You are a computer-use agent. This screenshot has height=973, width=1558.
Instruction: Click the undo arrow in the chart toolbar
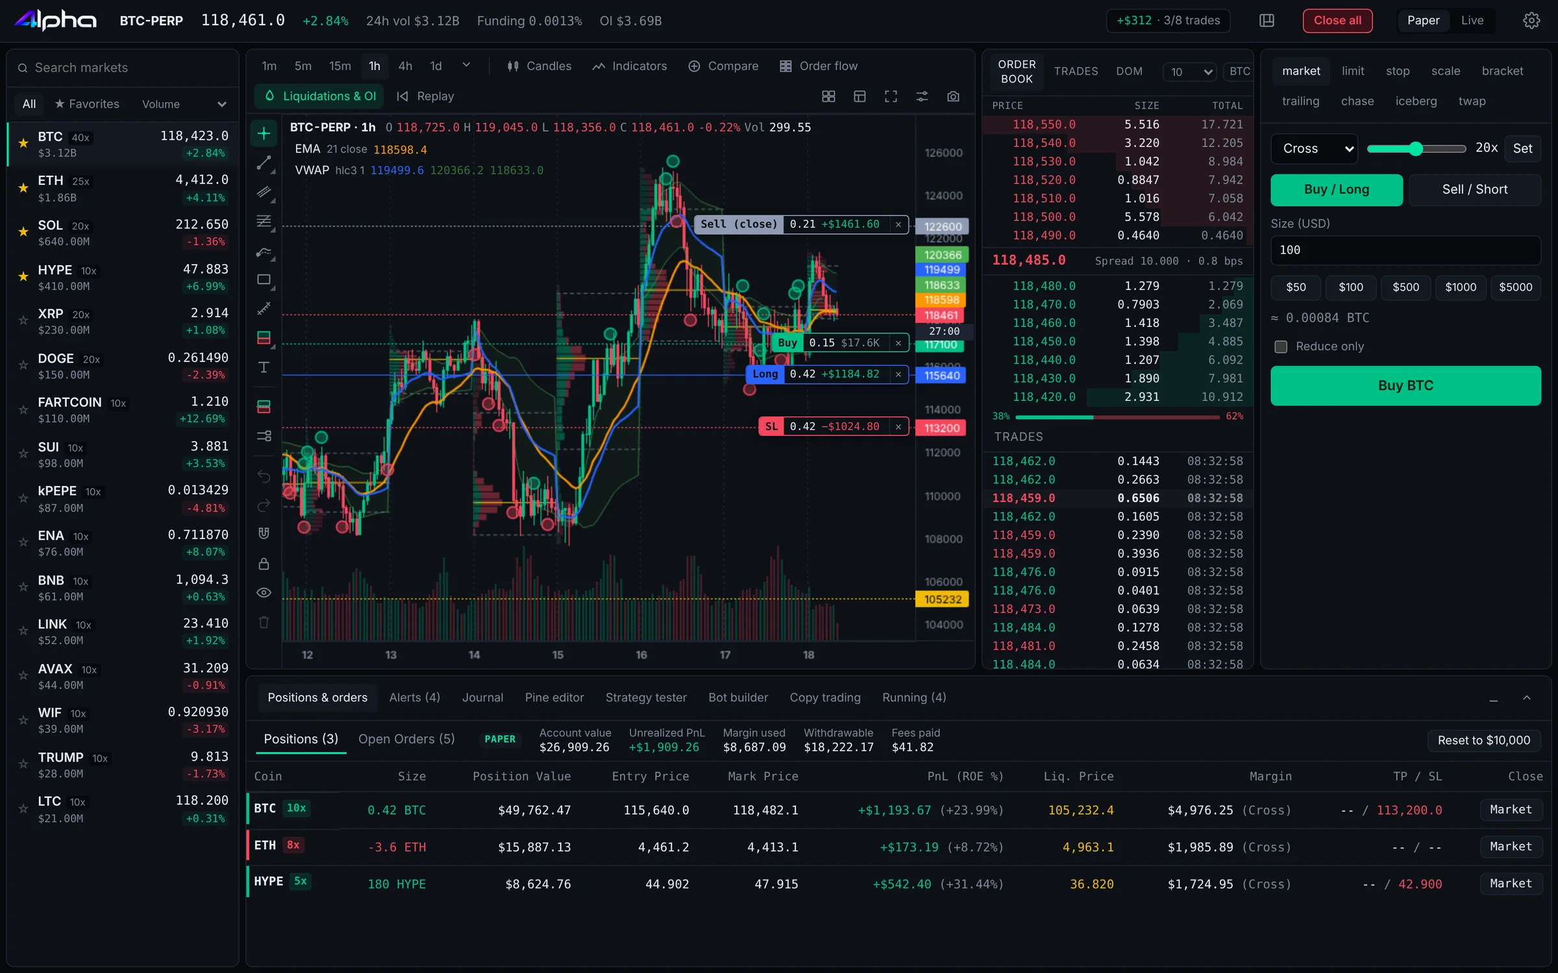(264, 475)
